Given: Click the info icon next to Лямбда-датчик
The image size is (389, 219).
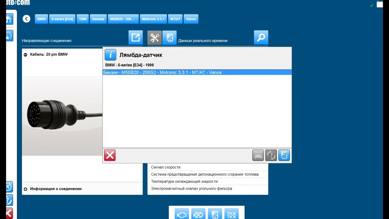Looking at the screenshot, I should [111, 55].
